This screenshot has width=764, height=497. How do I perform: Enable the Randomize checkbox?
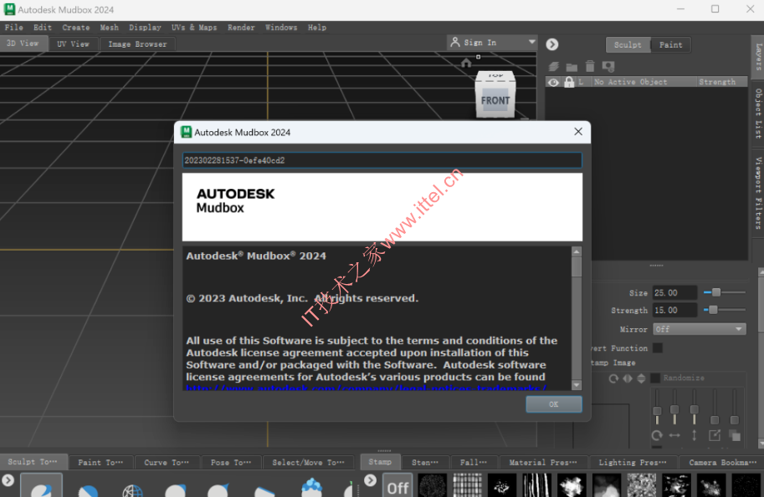click(655, 378)
